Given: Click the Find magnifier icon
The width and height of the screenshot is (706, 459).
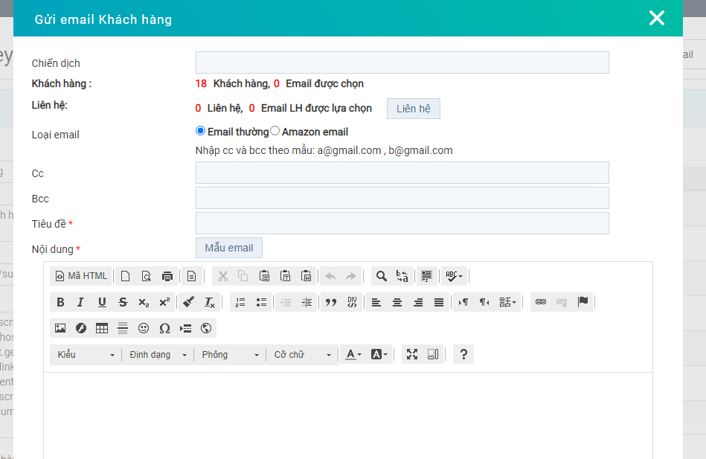Looking at the screenshot, I should pos(381,276).
